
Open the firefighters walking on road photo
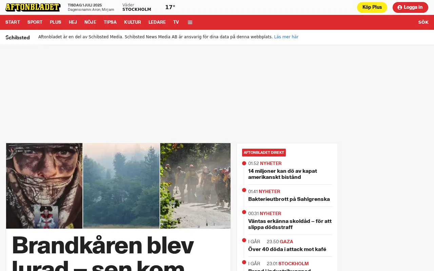click(195, 186)
